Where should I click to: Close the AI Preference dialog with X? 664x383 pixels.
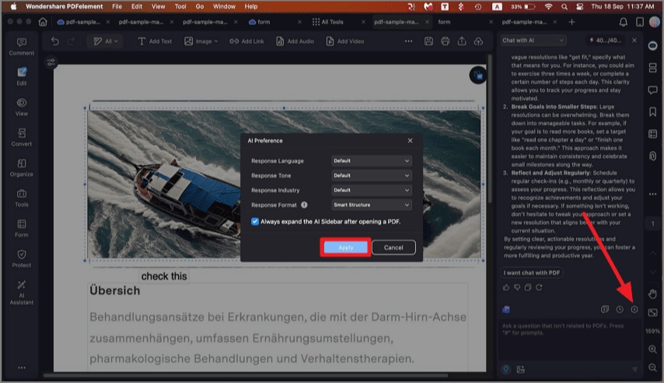(x=410, y=140)
